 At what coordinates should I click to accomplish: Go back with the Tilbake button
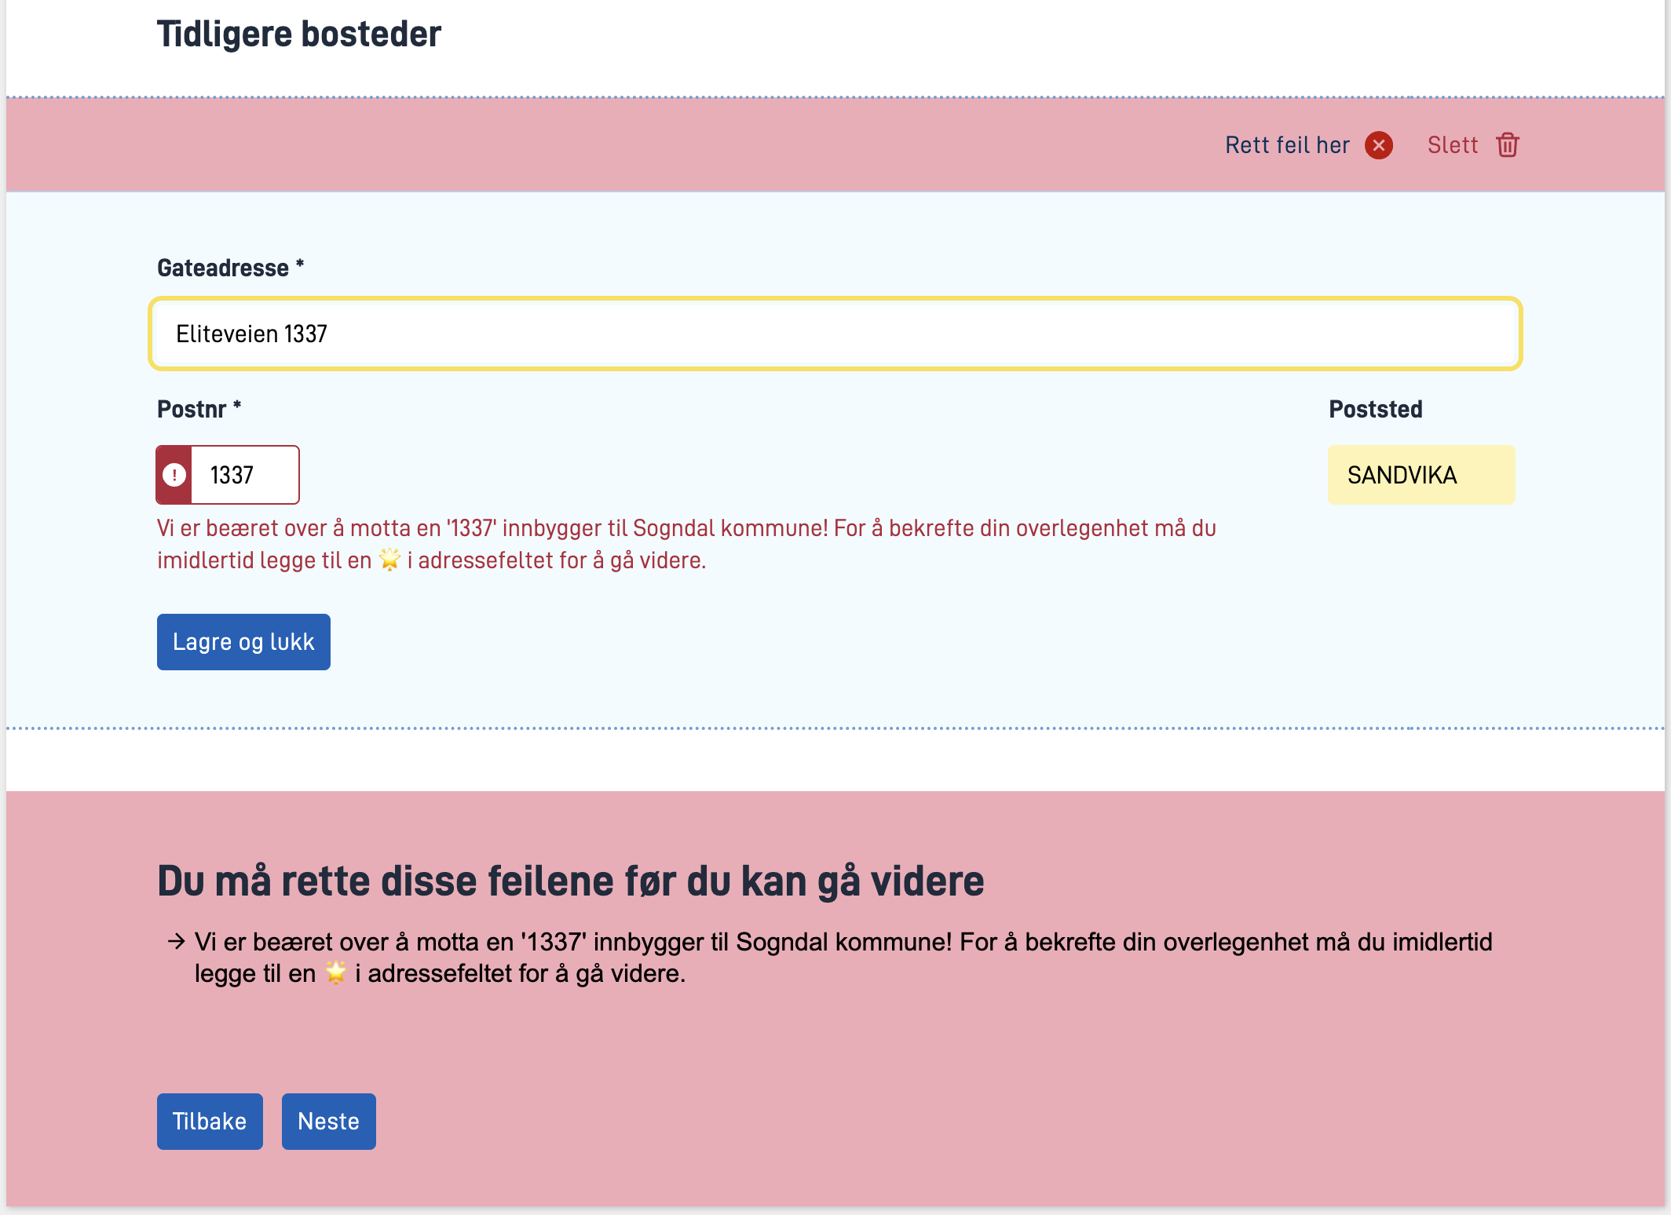[x=210, y=1121]
